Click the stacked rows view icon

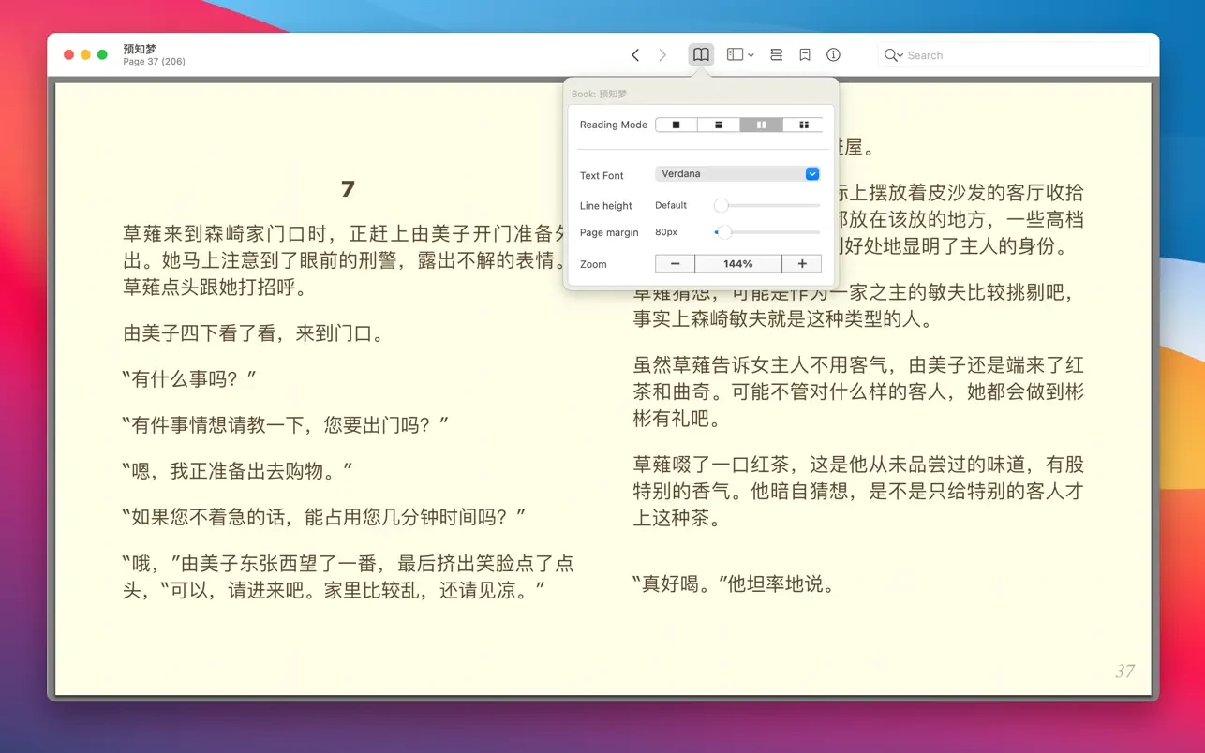pos(776,55)
